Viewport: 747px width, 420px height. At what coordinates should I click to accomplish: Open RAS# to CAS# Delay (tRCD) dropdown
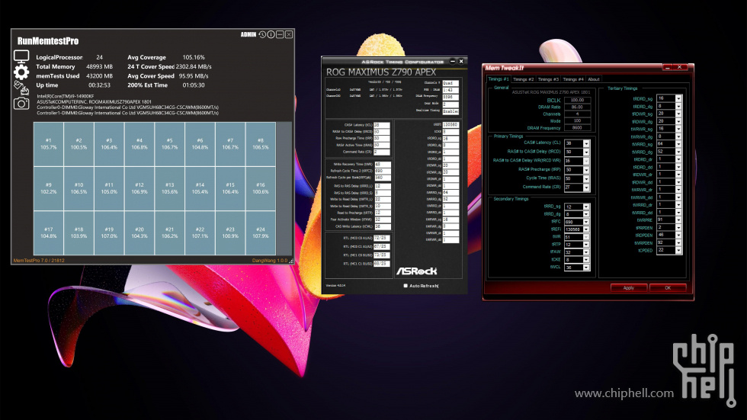click(586, 152)
